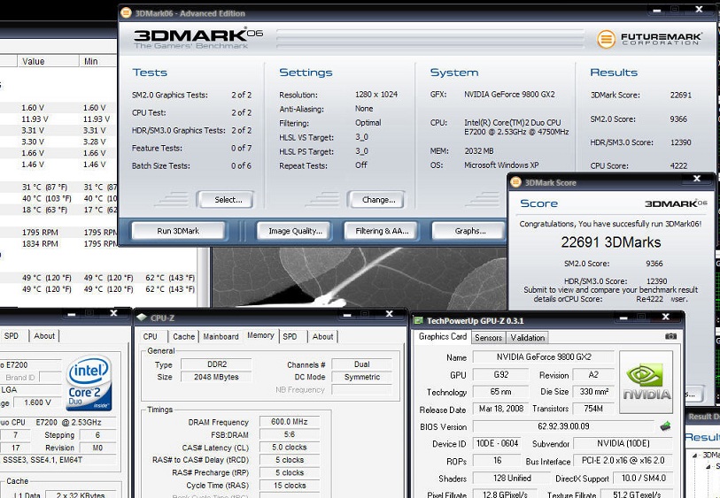
Task: Click memory Type field DDR2
Action: point(216,364)
